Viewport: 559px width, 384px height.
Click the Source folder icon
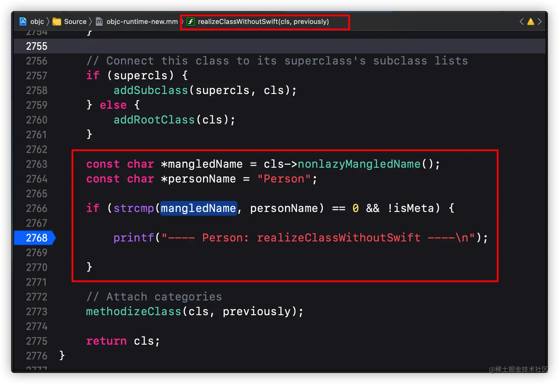(x=57, y=22)
